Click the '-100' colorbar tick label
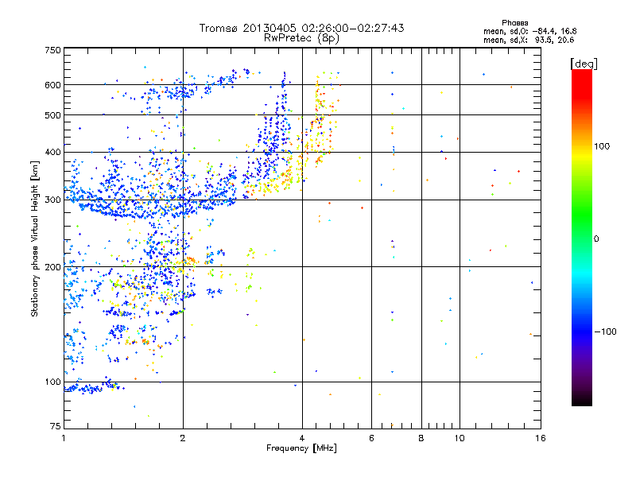 605,332
